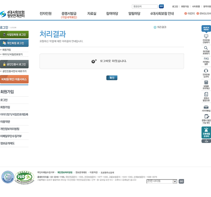
Task: Click the top-right 사이트맵 link
Action: [x=196, y=7]
